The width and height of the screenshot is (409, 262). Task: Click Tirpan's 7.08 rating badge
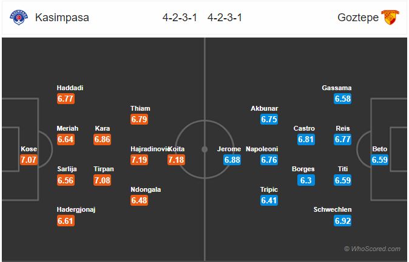pyautogui.click(x=102, y=180)
